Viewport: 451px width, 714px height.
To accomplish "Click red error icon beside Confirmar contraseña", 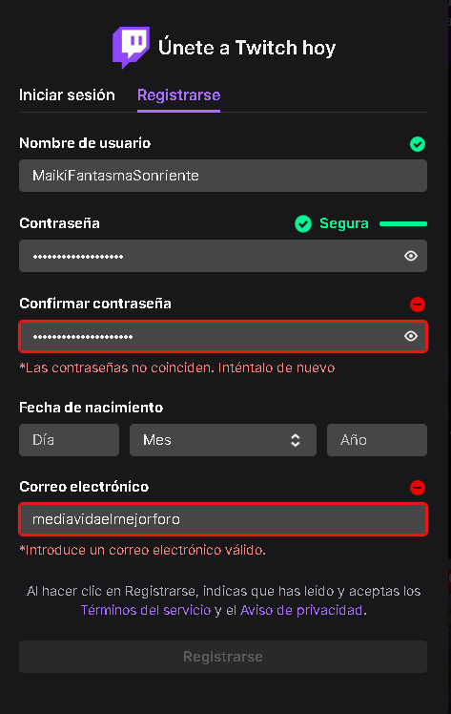I will [418, 304].
